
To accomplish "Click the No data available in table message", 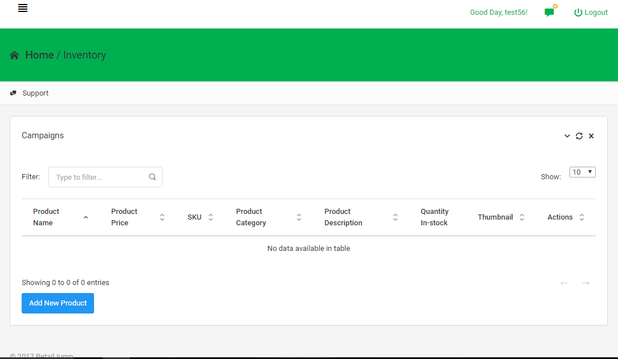I will click(308, 249).
